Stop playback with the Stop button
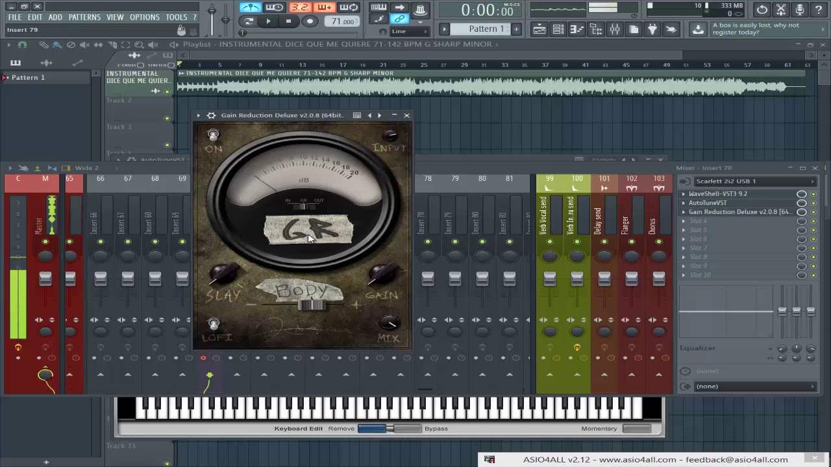831x467 pixels. pyautogui.click(x=288, y=21)
